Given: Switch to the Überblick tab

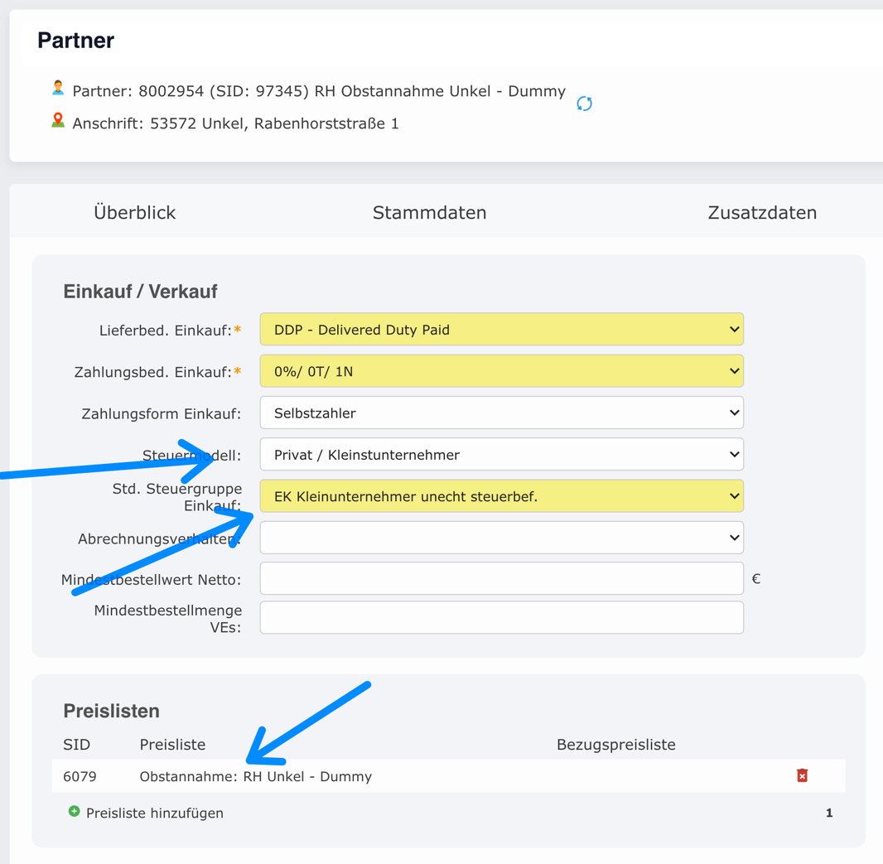Looking at the screenshot, I should (x=134, y=213).
